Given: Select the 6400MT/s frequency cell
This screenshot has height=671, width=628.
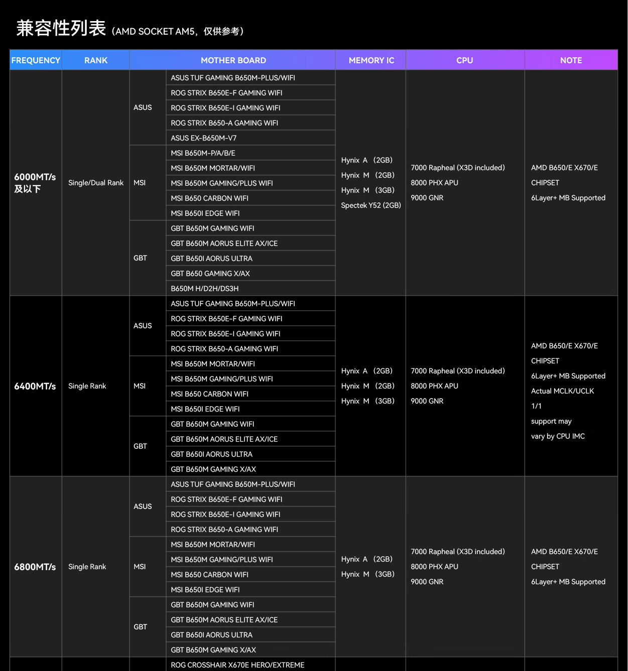Looking at the screenshot, I should [36, 386].
